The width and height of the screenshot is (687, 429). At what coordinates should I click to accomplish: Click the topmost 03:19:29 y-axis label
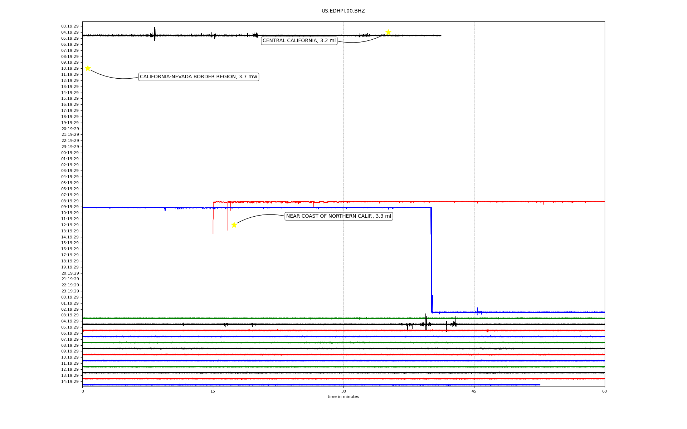(x=70, y=26)
